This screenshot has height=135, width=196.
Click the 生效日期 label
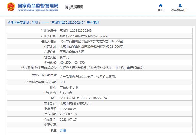click(50, 114)
